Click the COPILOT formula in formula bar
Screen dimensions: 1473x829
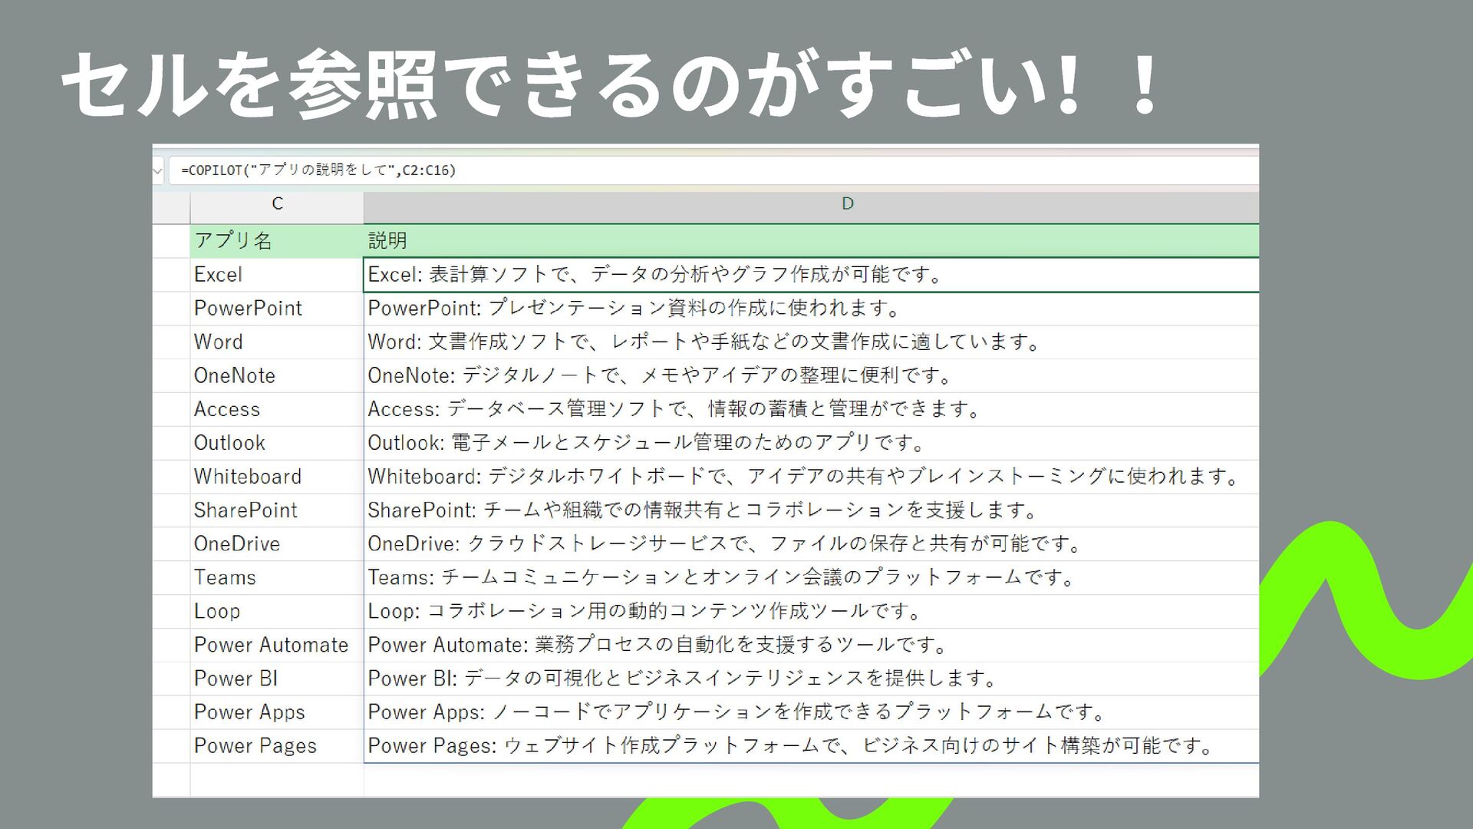click(318, 170)
